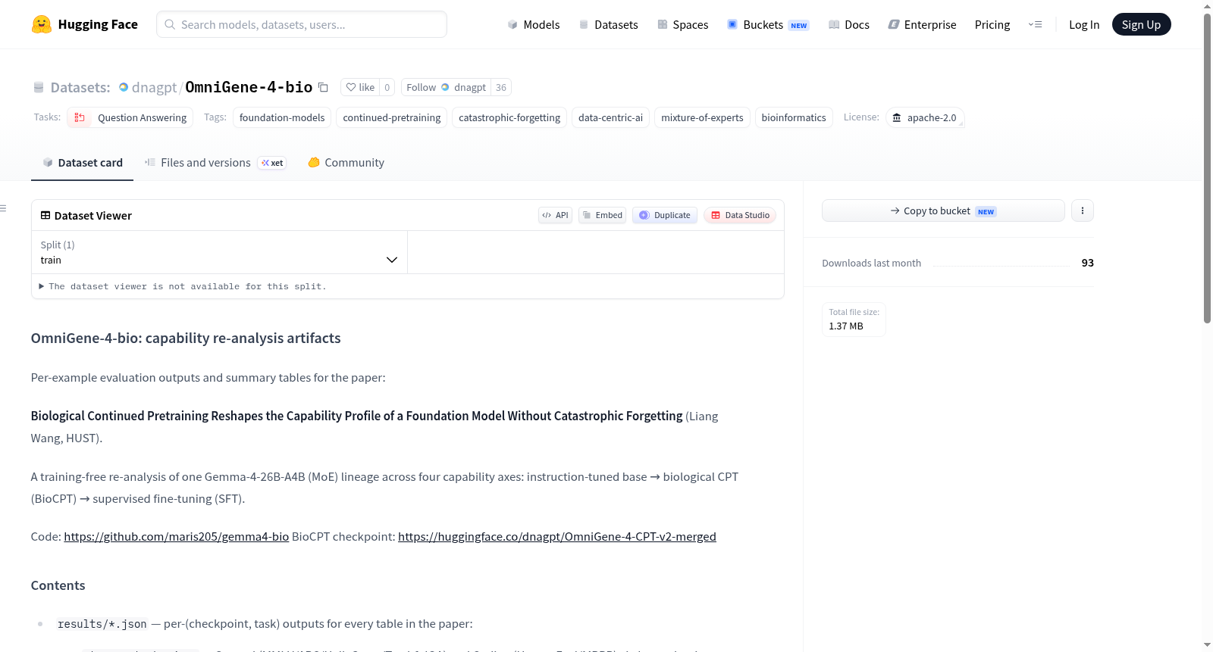Select the foundation-models tag

pos(282,117)
